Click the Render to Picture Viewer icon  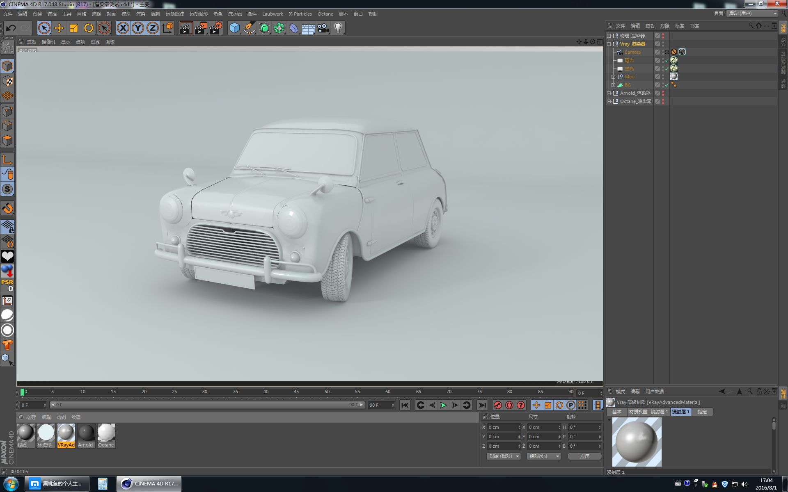coord(201,28)
